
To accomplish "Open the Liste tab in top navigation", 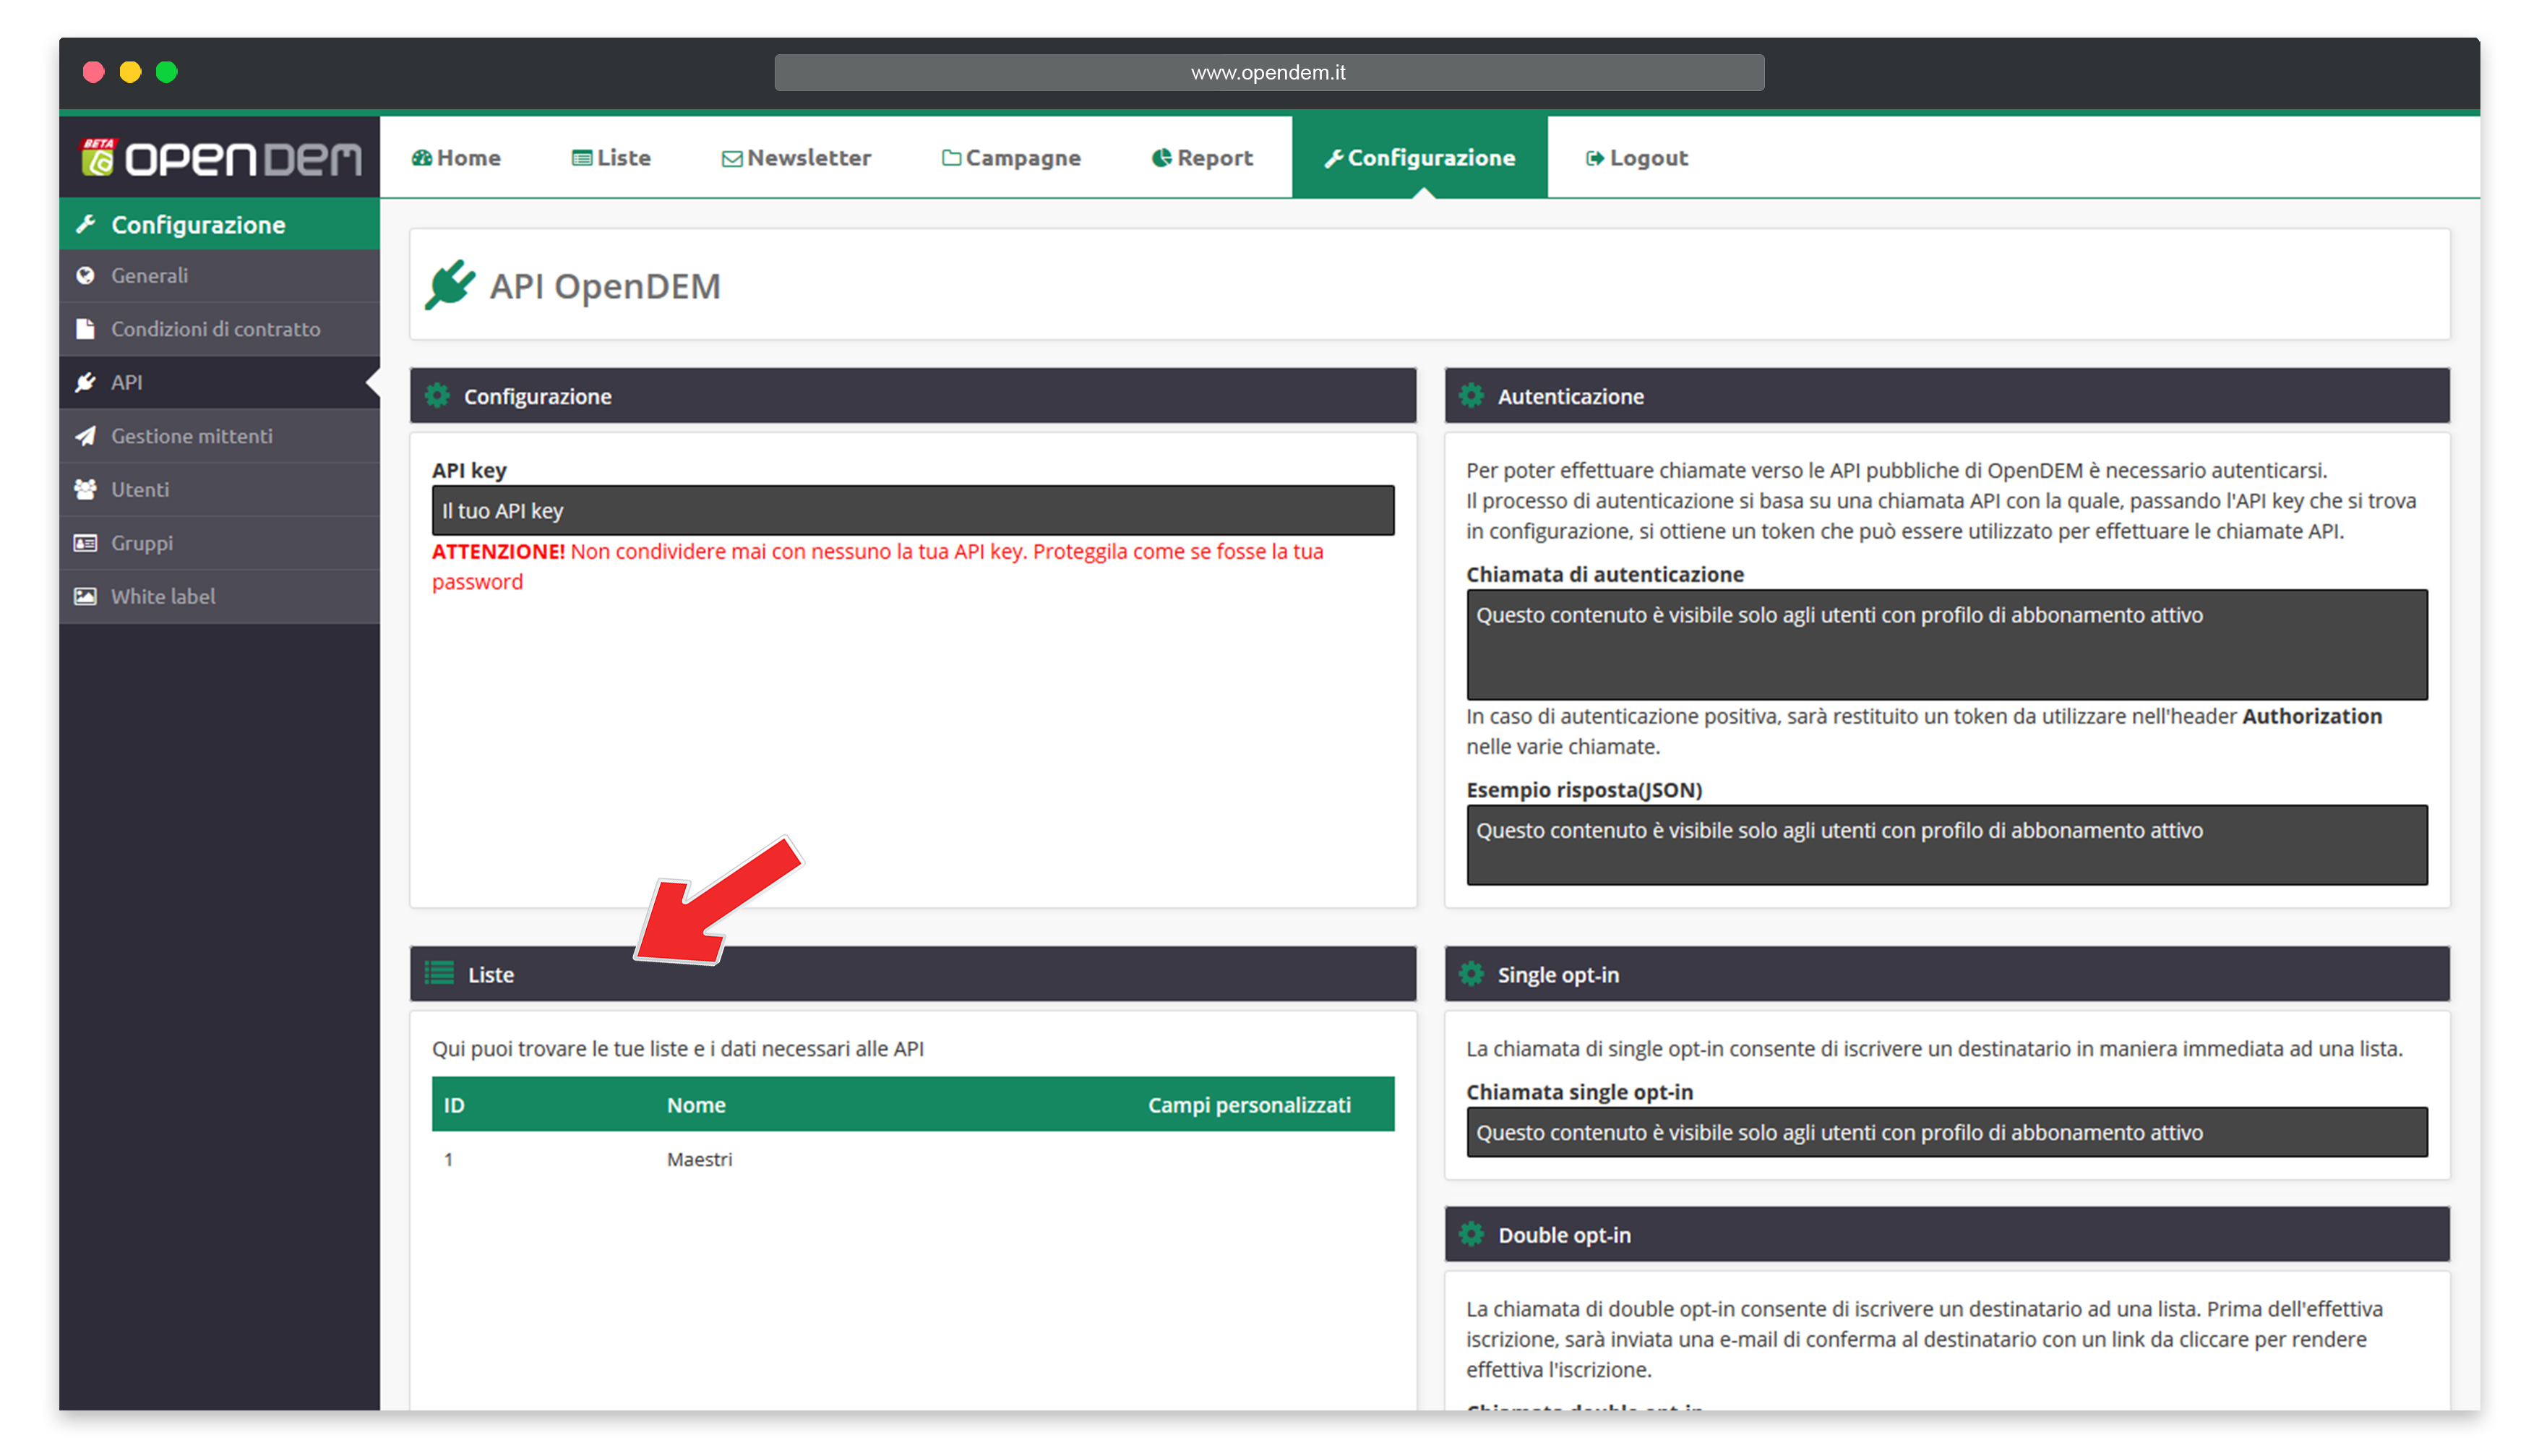I will coord(611,158).
